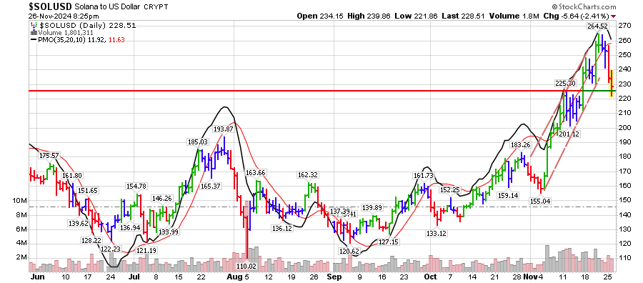643x283 pixels.
Task: Click the 175.57 price label
Action: (49, 156)
